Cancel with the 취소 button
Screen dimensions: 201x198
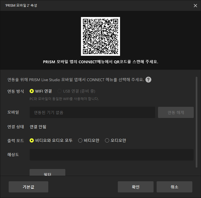tap(174, 187)
